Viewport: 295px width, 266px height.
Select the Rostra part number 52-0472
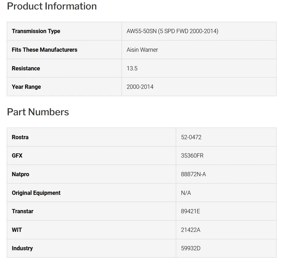click(x=191, y=137)
